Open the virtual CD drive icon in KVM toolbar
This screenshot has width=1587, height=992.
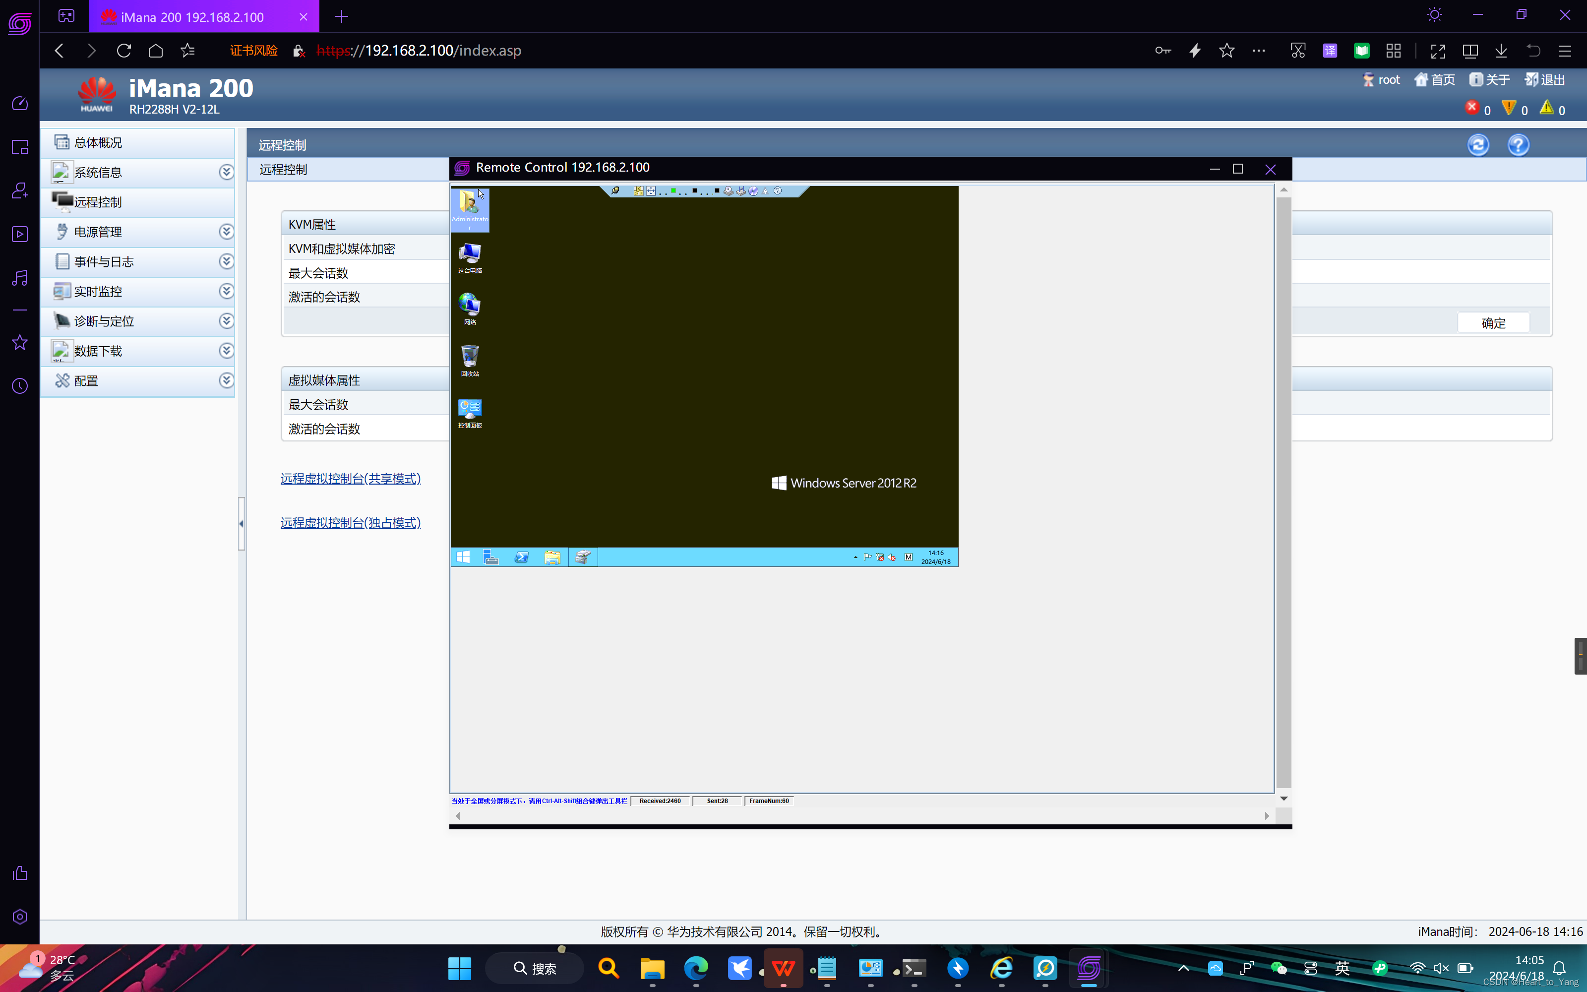[x=729, y=191]
